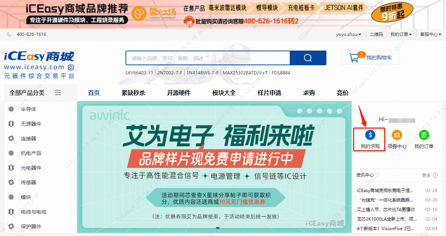Screen dimensions: 446x236
Task: Click the icon beside 连接器
Action: coord(11,139)
